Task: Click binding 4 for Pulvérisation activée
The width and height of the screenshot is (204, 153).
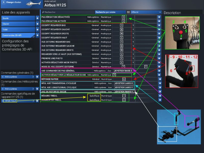Action: pyautogui.click(x=123, y=21)
